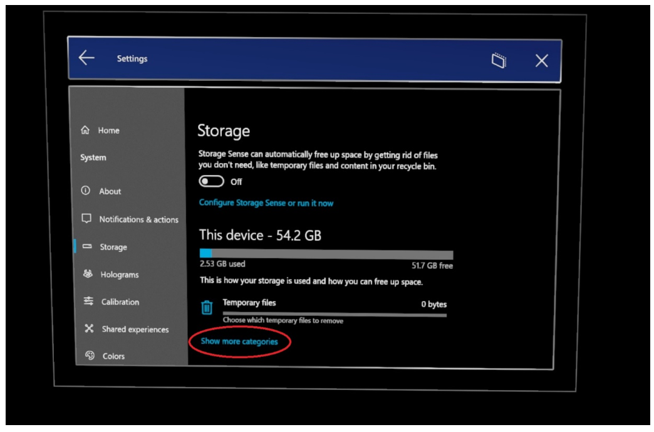Click the Storage drive icon in sidebar
The image size is (654, 432).
coord(87,246)
